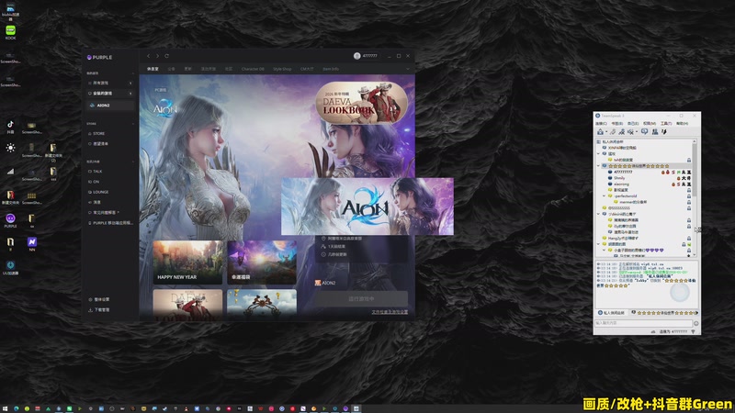Open the DAEVA LOOKBOOK banner
The width and height of the screenshot is (735, 413).
361,103
